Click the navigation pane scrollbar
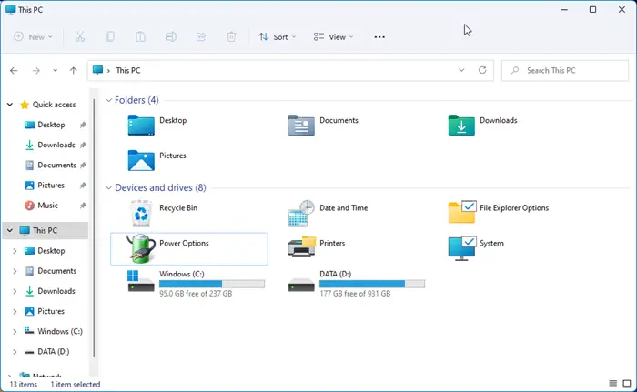Screen dimensions: 637x392 94,227
